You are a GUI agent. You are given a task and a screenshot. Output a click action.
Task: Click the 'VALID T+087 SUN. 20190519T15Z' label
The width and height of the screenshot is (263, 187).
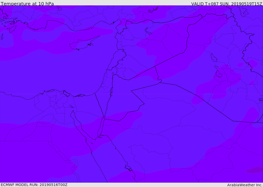tap(227, 4)
